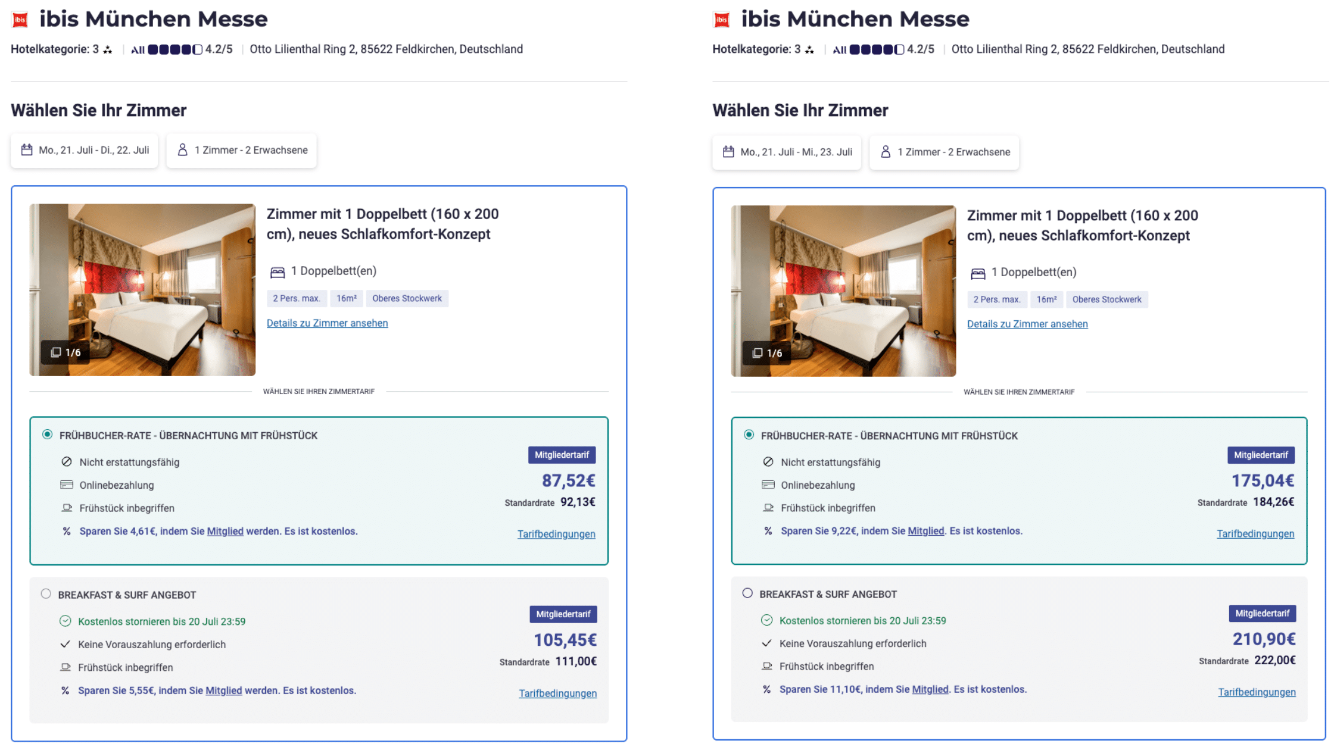The image size is (1334, 750).
Task: Click the 2 Pers. max. tag in the left panel
Action: [x=297, y=298]
